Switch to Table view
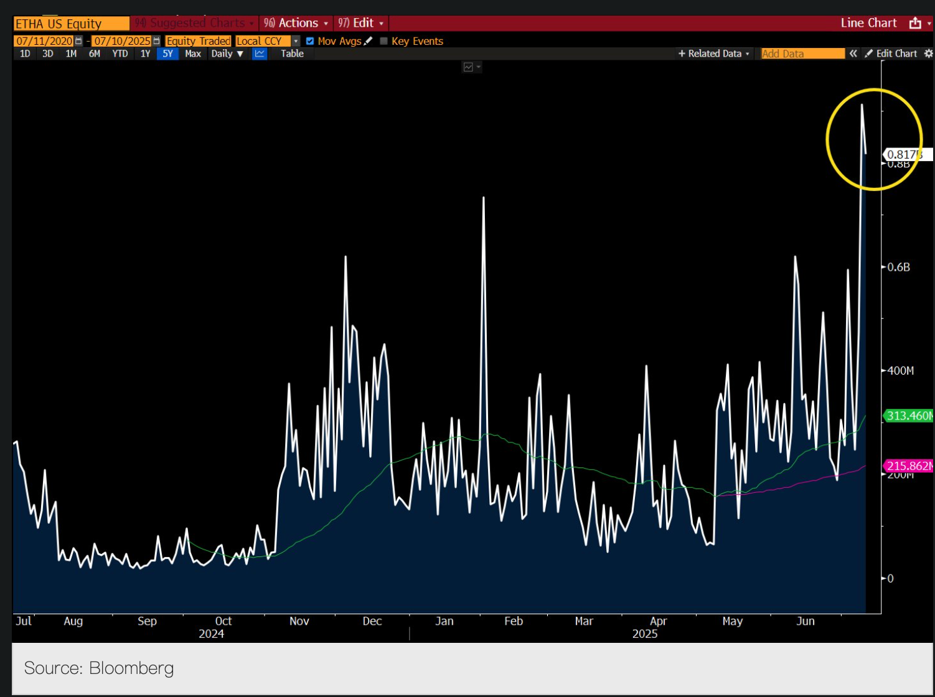This screenshot has height=697, width=935. pyautogui.click(x=292, y=54)
